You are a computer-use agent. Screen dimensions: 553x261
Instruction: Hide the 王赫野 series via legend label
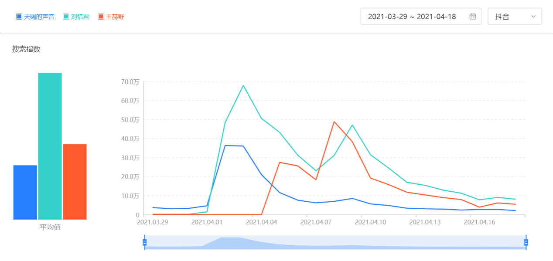[115, 17]
